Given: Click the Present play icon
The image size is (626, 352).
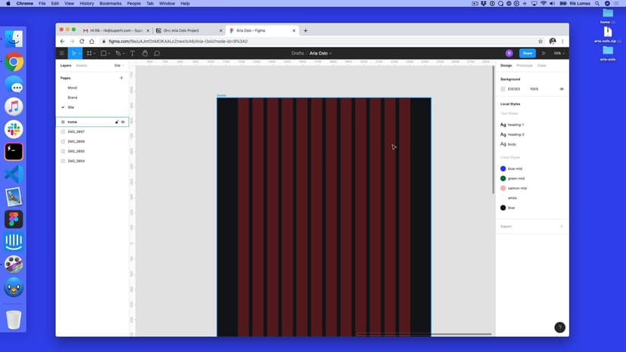Looking at the screenshot, I should 543,54.
